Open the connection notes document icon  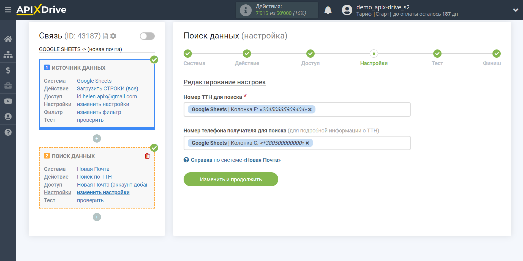point(105,36)
